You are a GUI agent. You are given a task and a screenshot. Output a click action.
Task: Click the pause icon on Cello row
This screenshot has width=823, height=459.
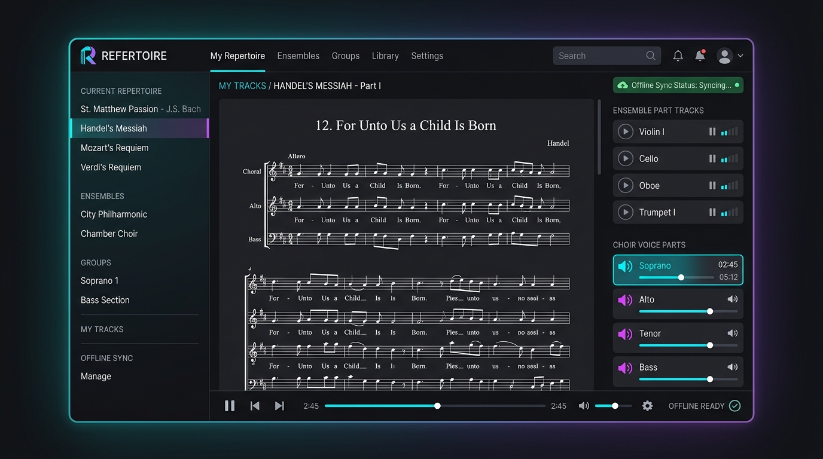712,158
